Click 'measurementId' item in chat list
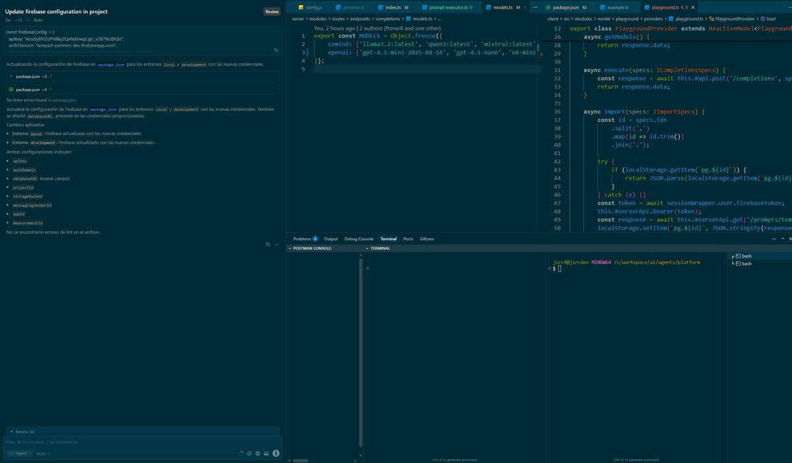The height and width of the screenshot is (463, 792). tap(28, 223)
